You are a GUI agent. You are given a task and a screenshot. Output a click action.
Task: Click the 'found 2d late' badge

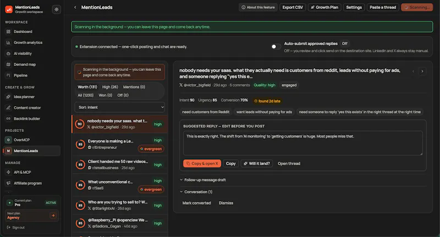click(x=267, y=101)
